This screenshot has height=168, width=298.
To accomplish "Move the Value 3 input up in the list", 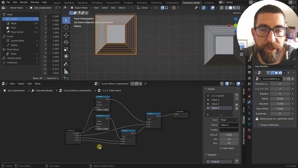I will (237, 105).
